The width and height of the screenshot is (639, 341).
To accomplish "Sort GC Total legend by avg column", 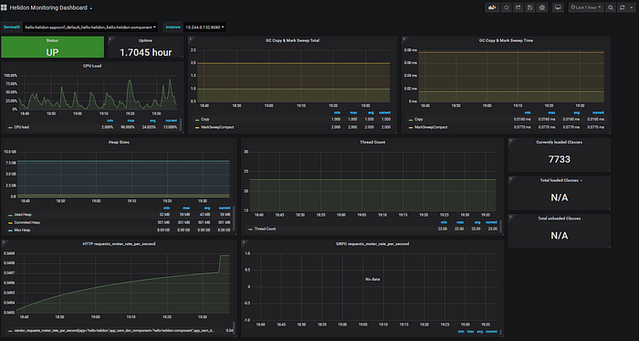I will coord(371,113).
